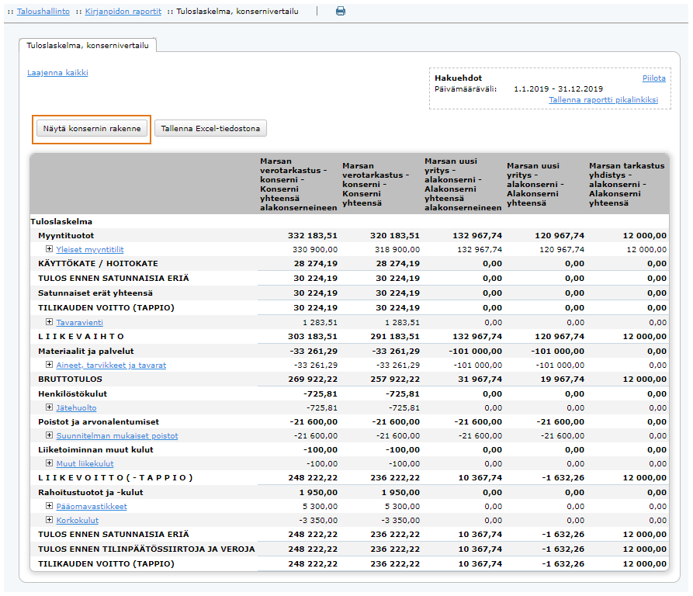Expand the Yleiset myyntitilit row
693x596 pixels.
pos(50,249)
